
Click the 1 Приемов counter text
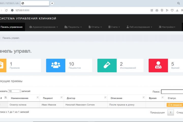(x=15, y=66)
